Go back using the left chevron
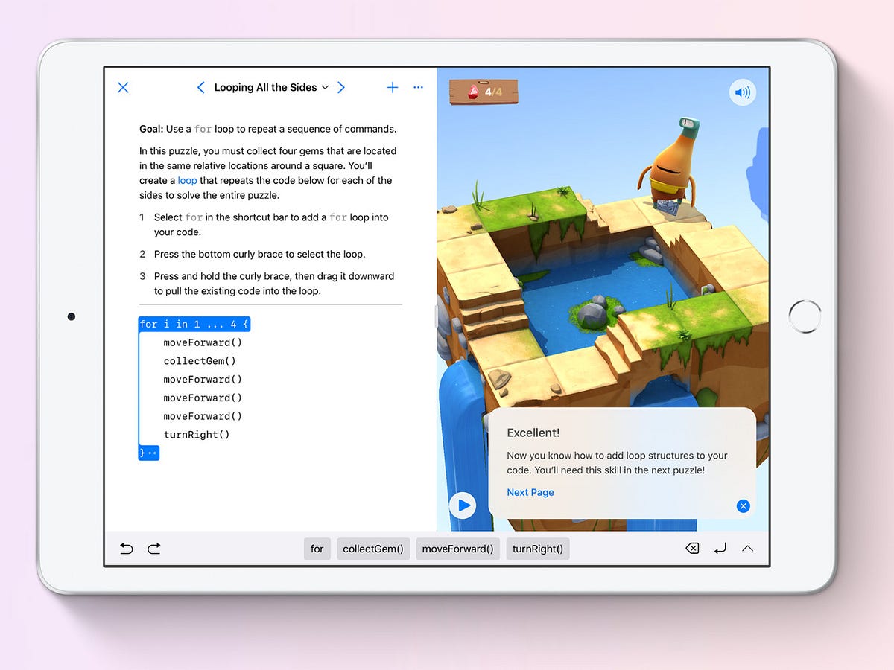The width and height of the screenshot is (894, 670). click(200, 87)
